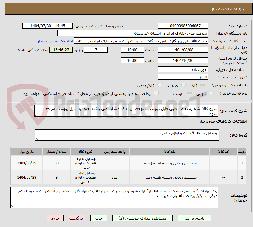Click the price validity date field 1404/10/30
Image resolution: width=253 pixels, height=227 pixels.
pyautogui.click(x=183, y=61)
